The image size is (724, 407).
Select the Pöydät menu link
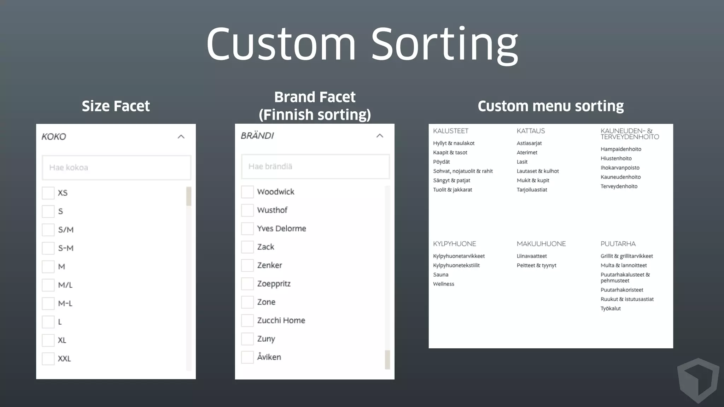pos(442,162)
